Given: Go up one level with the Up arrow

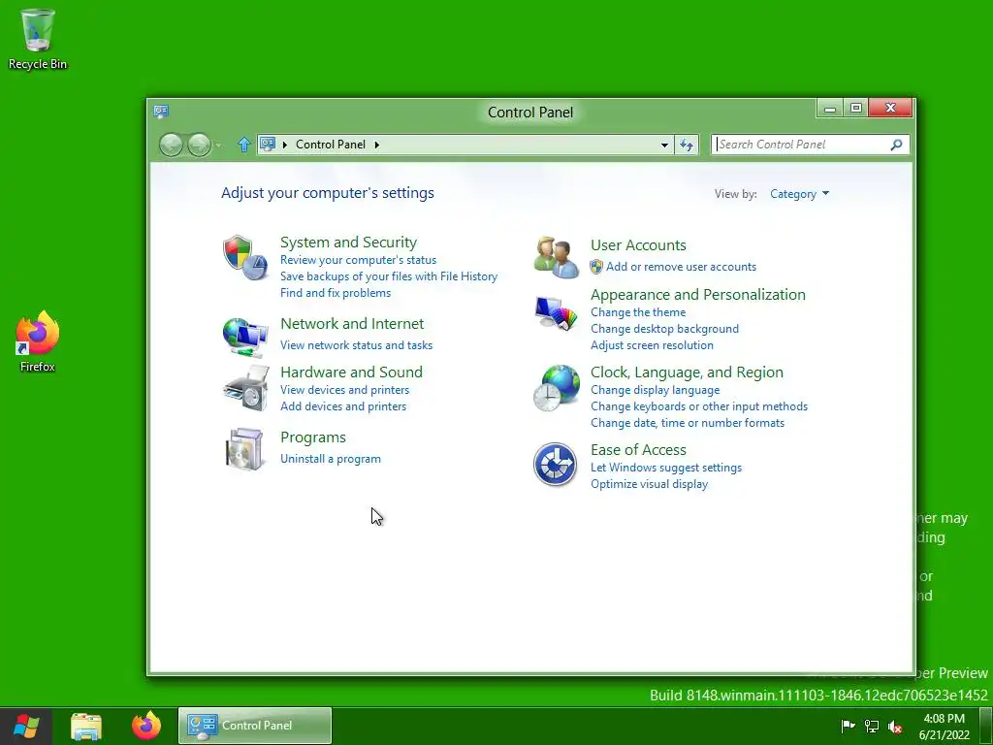Looking at the screenshot, I should click(x=243, y=145).
